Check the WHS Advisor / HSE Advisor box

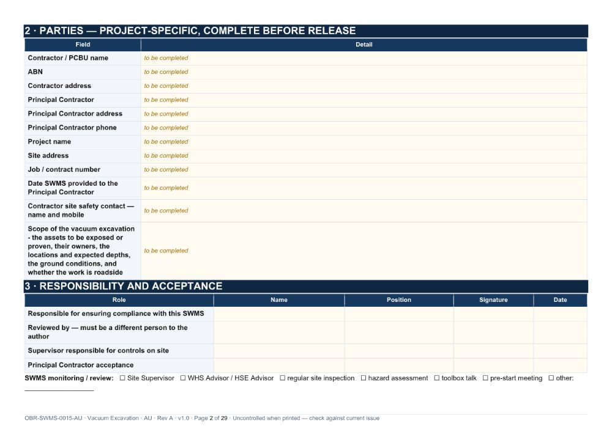182,378
